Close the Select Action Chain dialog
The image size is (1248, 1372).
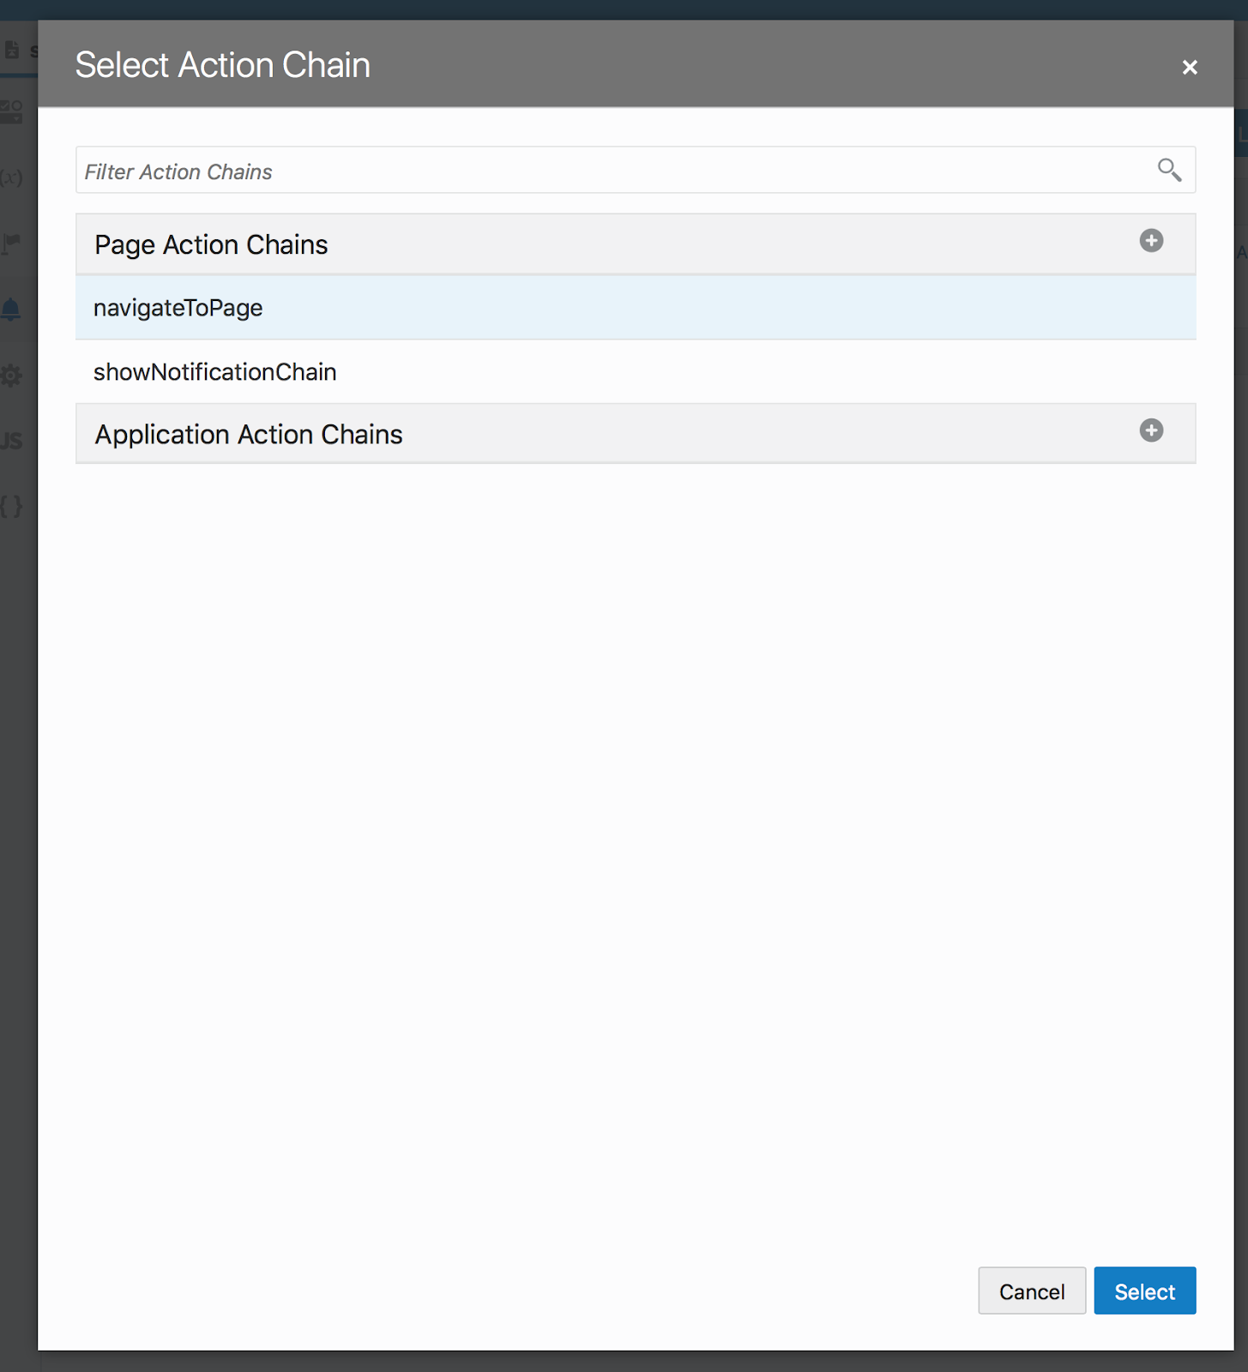(1190, 66)
